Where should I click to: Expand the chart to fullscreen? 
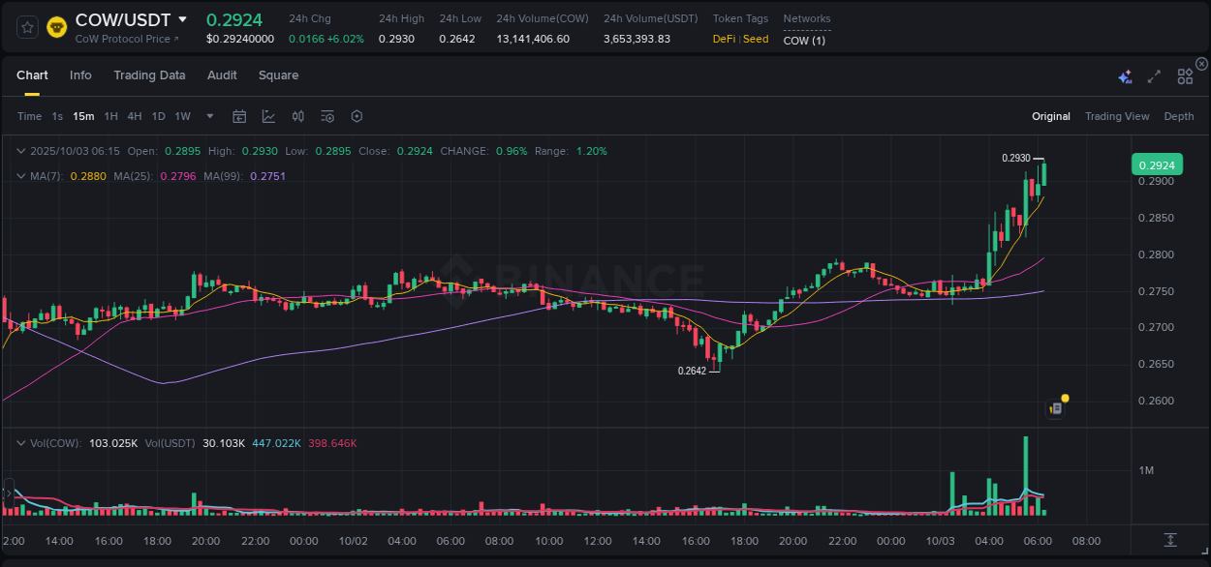pyautogui.click(x=1154, y=75)
